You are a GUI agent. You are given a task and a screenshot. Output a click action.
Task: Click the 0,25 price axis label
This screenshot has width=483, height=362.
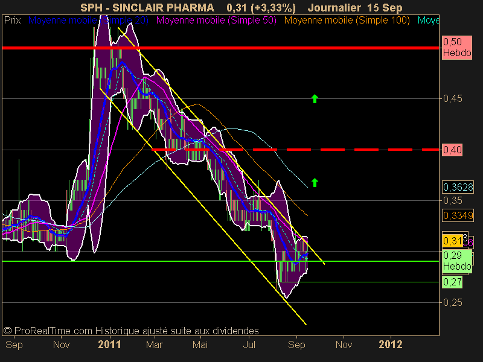(452, 302)
